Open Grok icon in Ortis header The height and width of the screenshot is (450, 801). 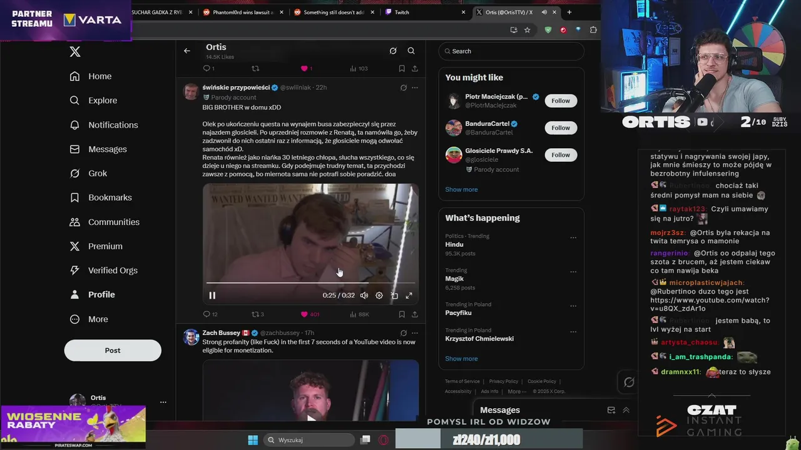393,51
